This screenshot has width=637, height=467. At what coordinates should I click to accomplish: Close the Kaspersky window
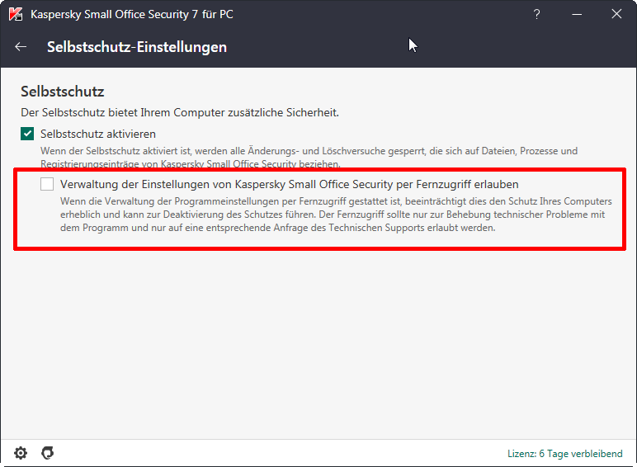click(616, 14)
